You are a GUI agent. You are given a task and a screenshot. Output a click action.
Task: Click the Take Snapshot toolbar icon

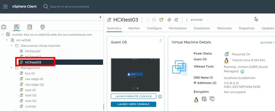tap(176, 20)
